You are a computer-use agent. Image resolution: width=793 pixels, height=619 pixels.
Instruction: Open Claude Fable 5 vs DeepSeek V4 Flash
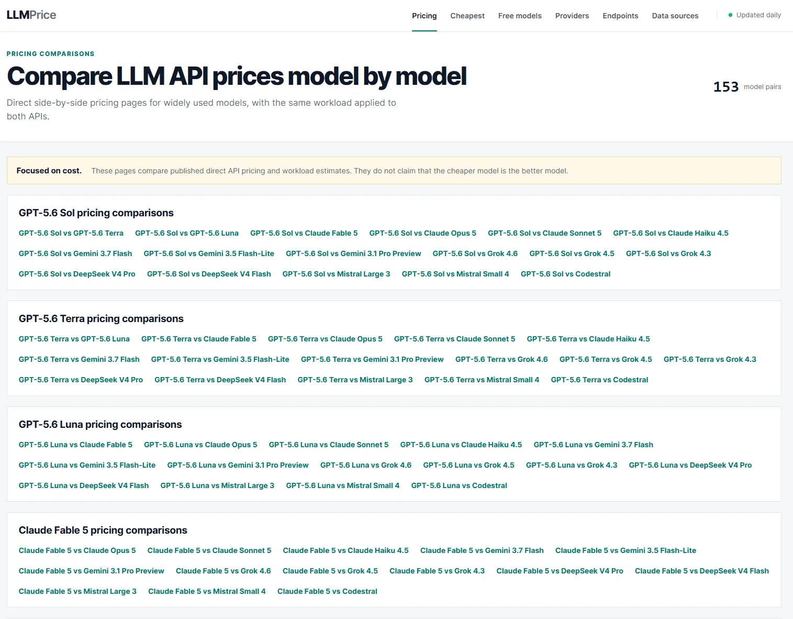702,571
